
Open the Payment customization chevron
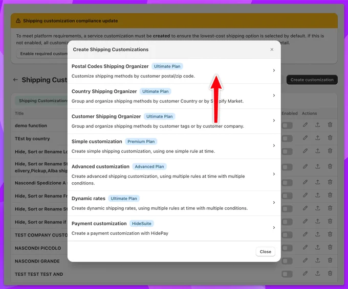(x=274, y=228)
